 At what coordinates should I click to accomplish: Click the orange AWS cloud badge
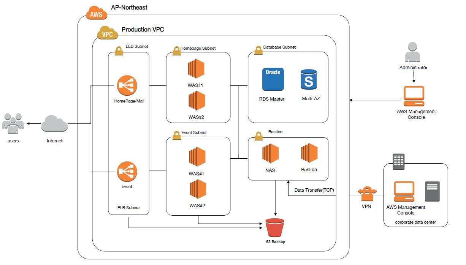point(97,13)
